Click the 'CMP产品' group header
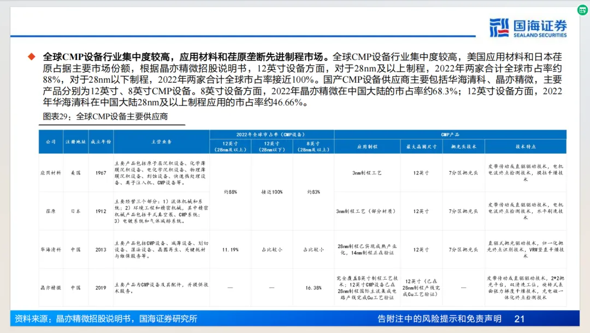The height and width of the screenshot is (333, 590). (x=450, y=135)
